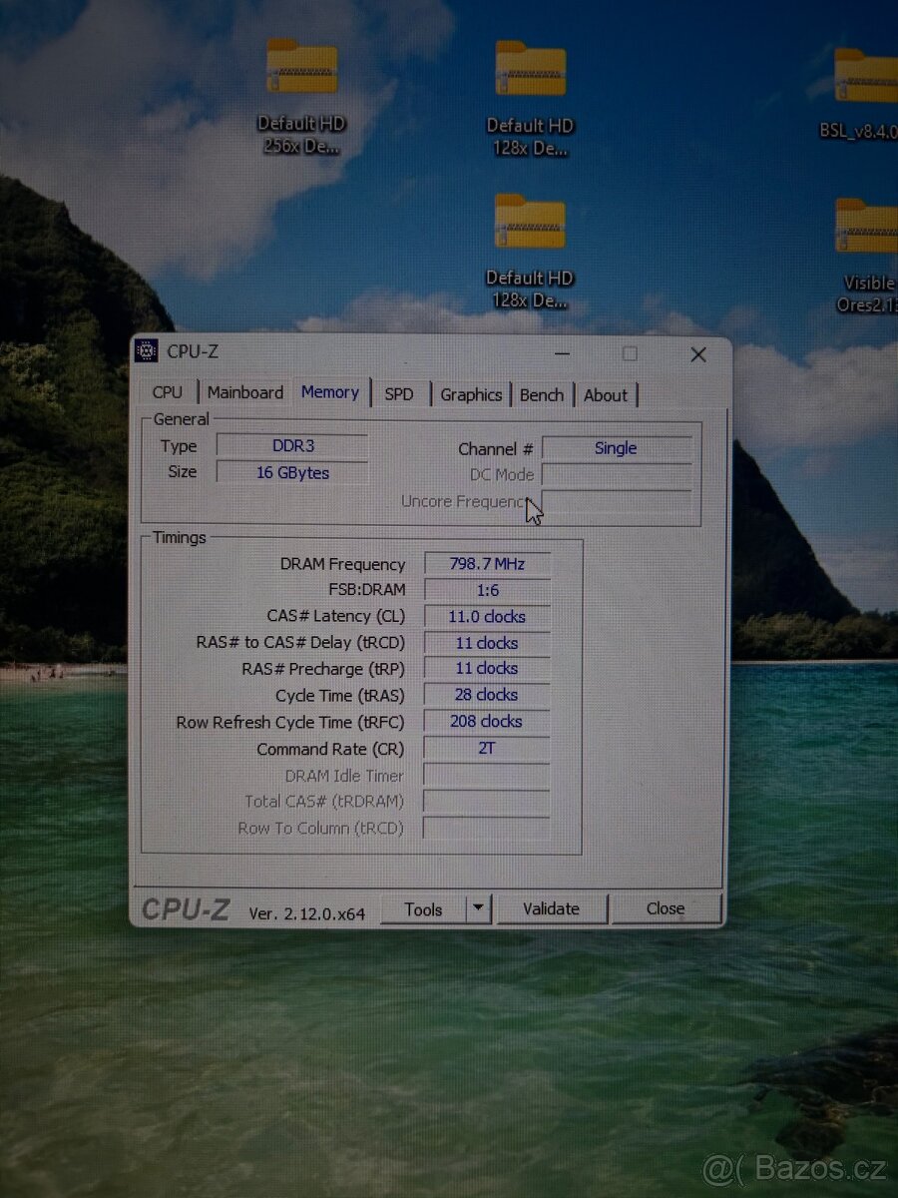Close the CPU-Z window with X
This screenshot has width=898, height=1198.
click(x=698, y=354)
